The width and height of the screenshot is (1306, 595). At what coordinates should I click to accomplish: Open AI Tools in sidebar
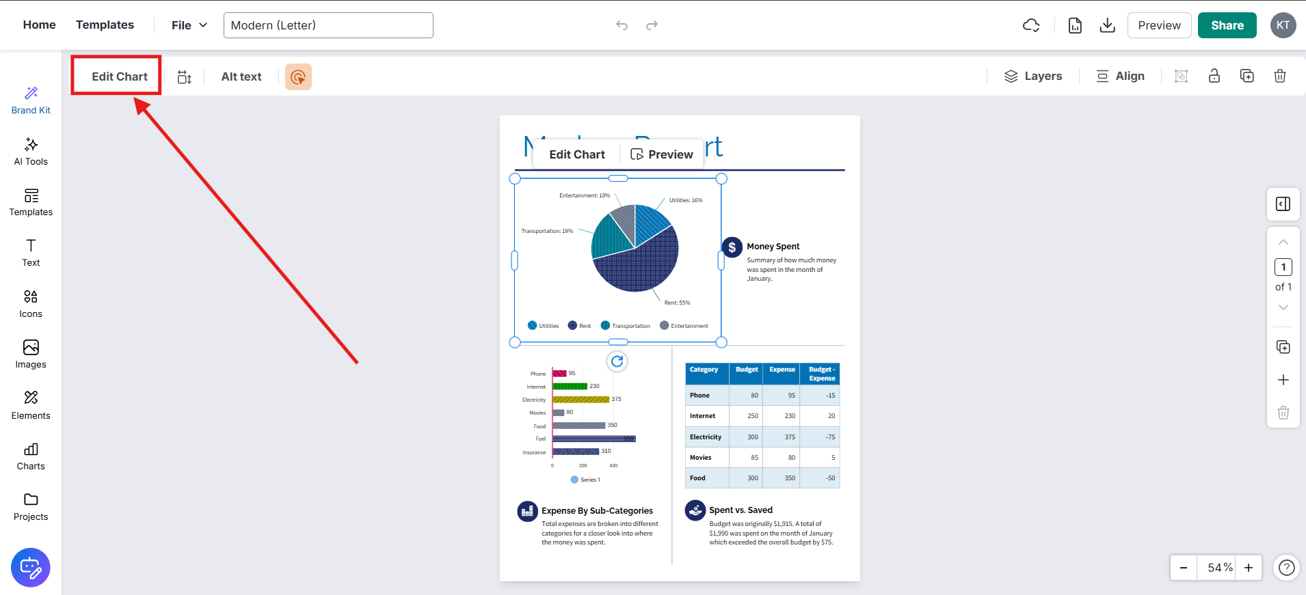[x=31, y=152]
